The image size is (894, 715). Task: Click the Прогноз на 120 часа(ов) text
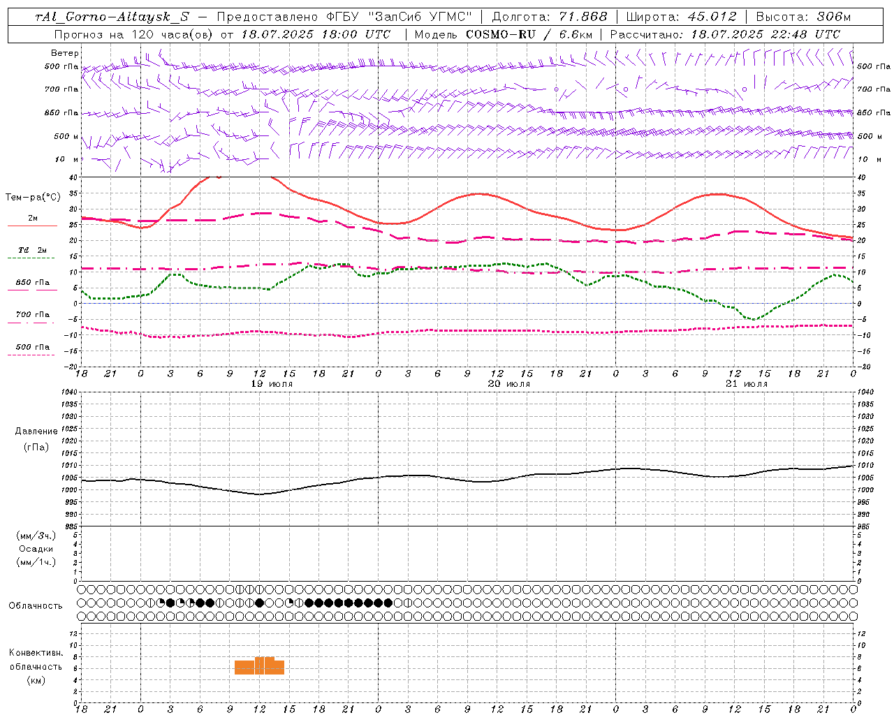[x=134, y=34]
